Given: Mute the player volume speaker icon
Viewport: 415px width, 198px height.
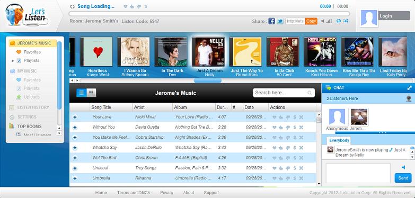Looking at the screenshot, I should click(323, 21).
